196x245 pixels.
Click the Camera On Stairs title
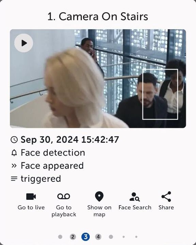point(98,16)
